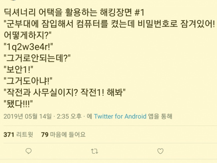The height and width of the screenshot is (163, 217).
Task: Click the line starting with 군부대에 잠입해서
Action: (109, 24)
